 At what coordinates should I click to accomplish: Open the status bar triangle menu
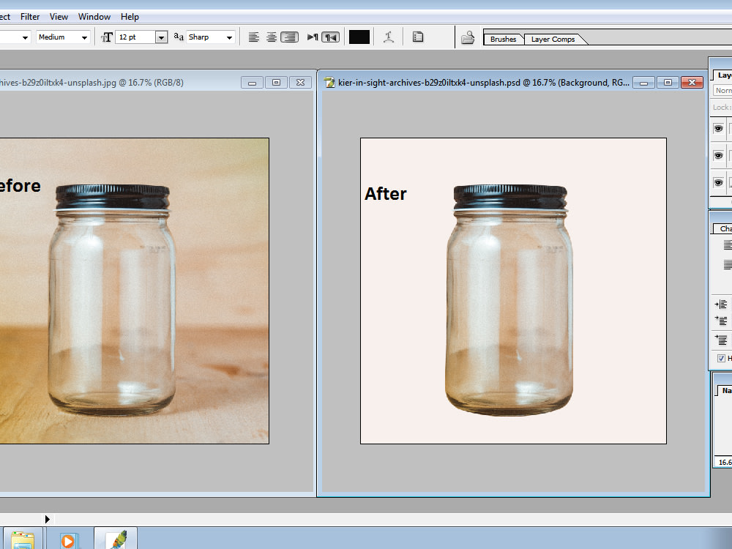click(47, 519)
